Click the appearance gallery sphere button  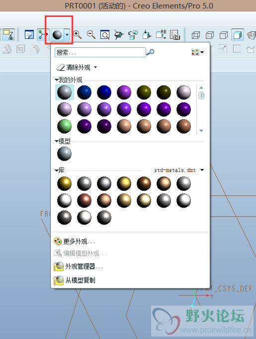[x=57, y=35]
